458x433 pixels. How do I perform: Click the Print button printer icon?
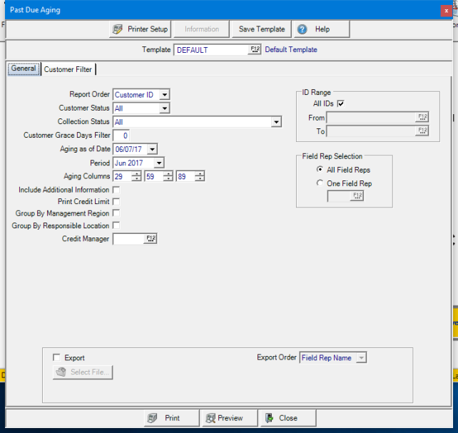[x=152, y=418]
